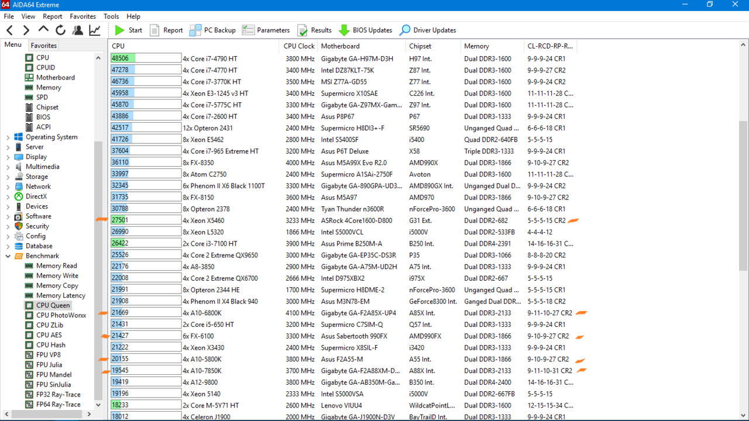This screenshot has height=421, width=749.
Task: Open the FPU SinJulia benchmark
Action: pyautogui.click(x=53, y=385)
